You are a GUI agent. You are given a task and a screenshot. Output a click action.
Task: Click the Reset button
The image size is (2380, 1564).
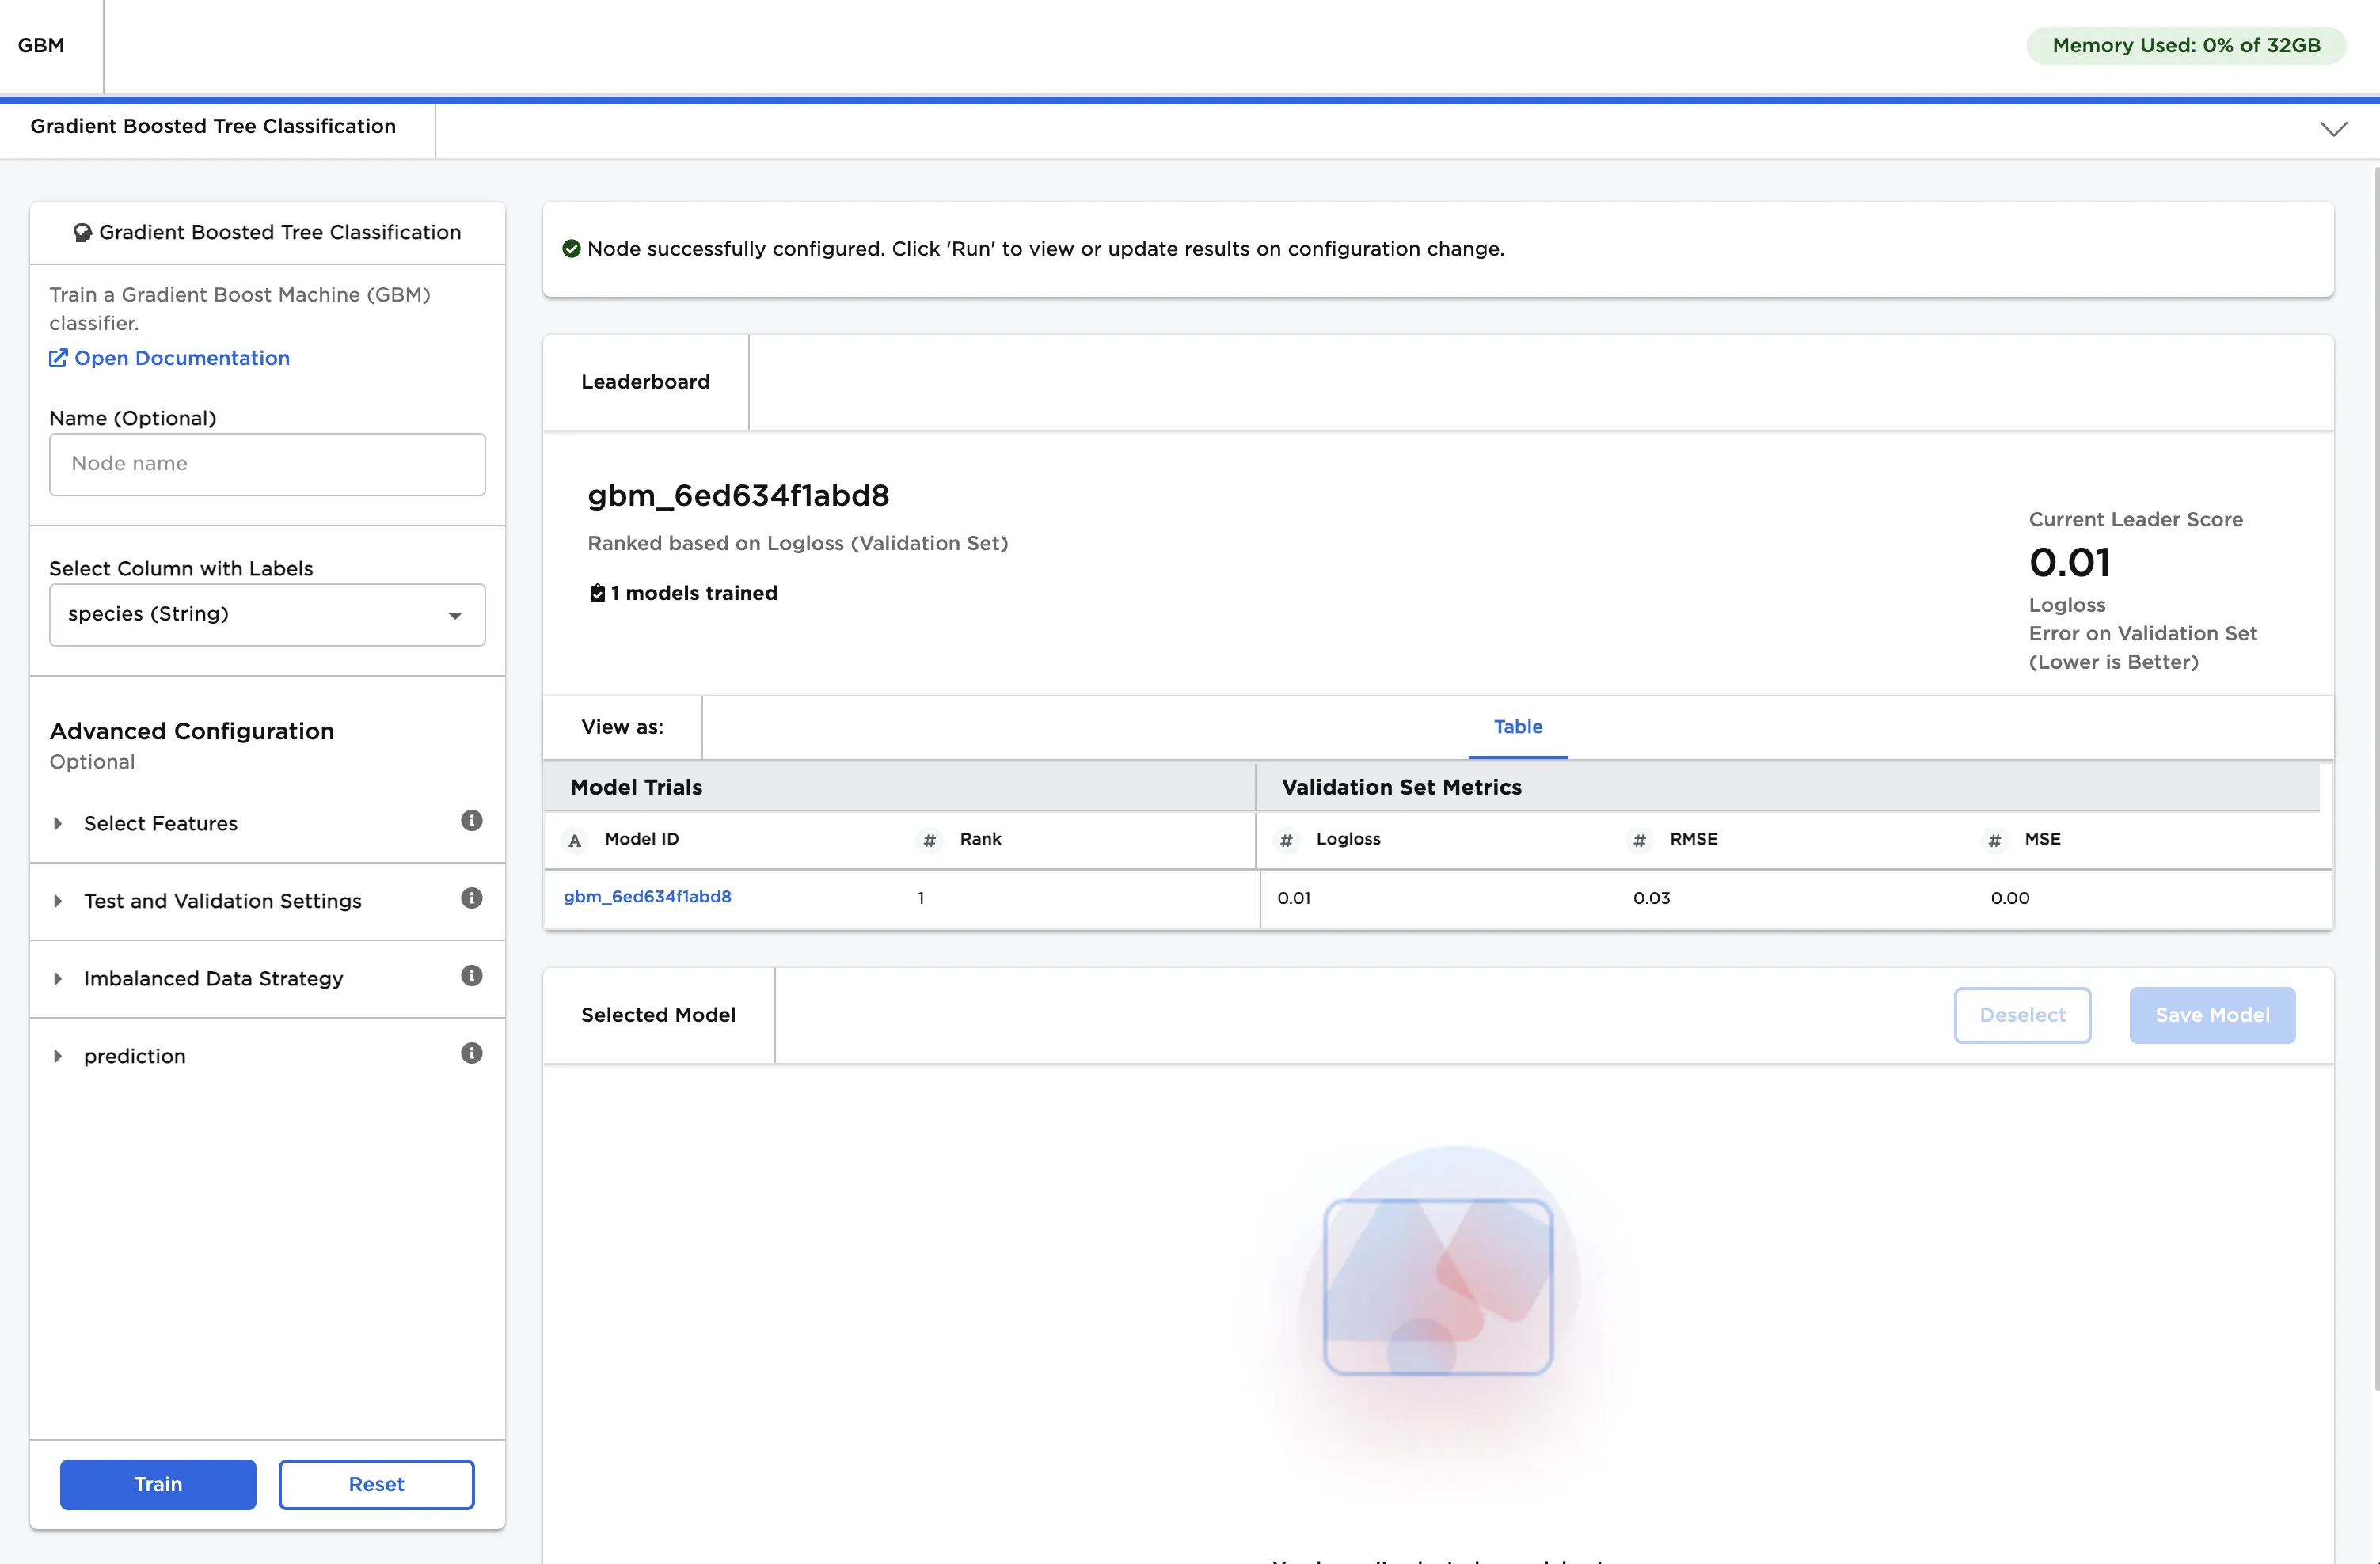click(376, 1484)
